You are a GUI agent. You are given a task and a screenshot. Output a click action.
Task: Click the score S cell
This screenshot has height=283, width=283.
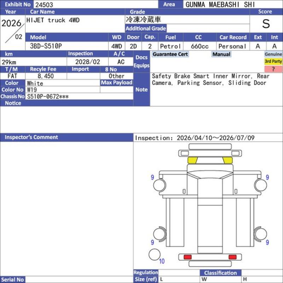click(x=266, y=24)
